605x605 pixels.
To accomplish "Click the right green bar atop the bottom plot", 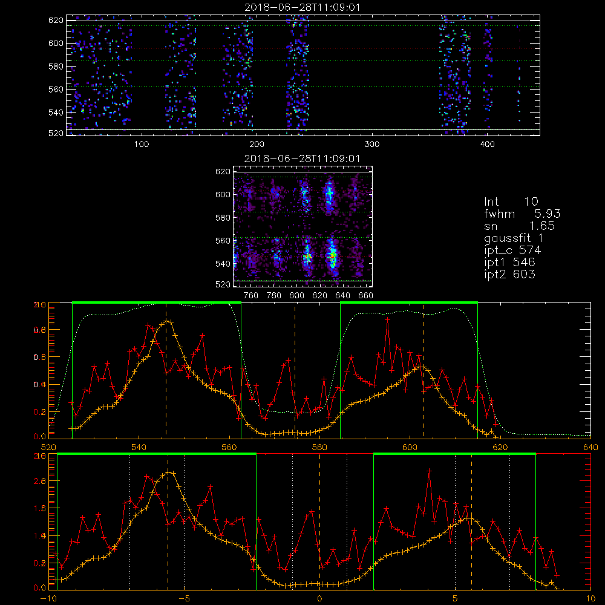I will click(454, 454).
